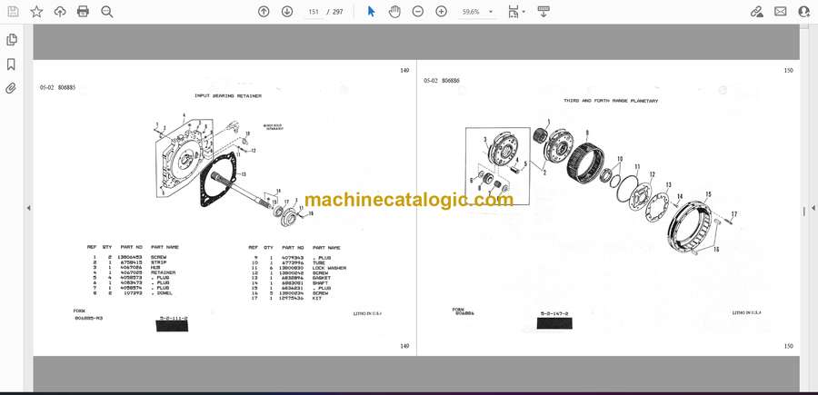Open the Attachments paperclip panel
Screen dimensions: 818x395
click(x=11, y=88)
